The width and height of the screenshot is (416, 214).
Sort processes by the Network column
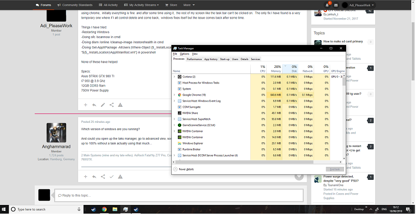coord(306,69)
